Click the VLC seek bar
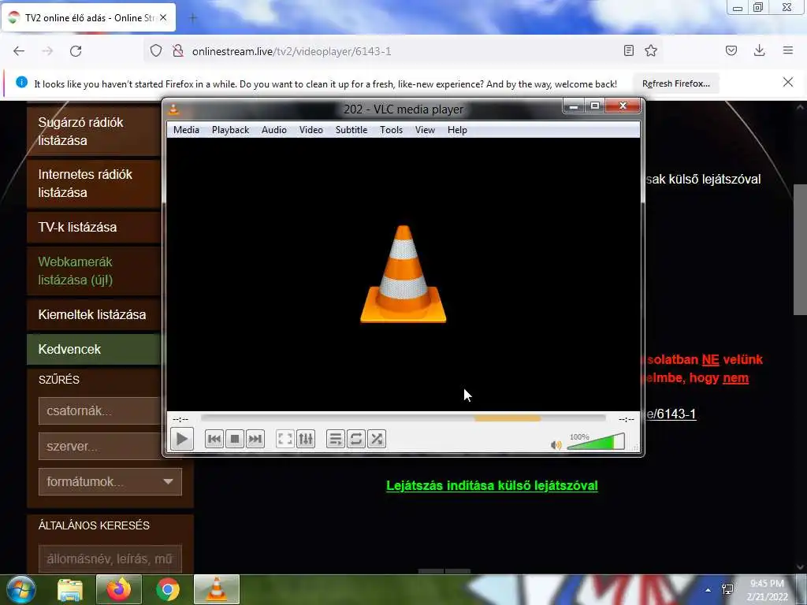 (403, 419)
